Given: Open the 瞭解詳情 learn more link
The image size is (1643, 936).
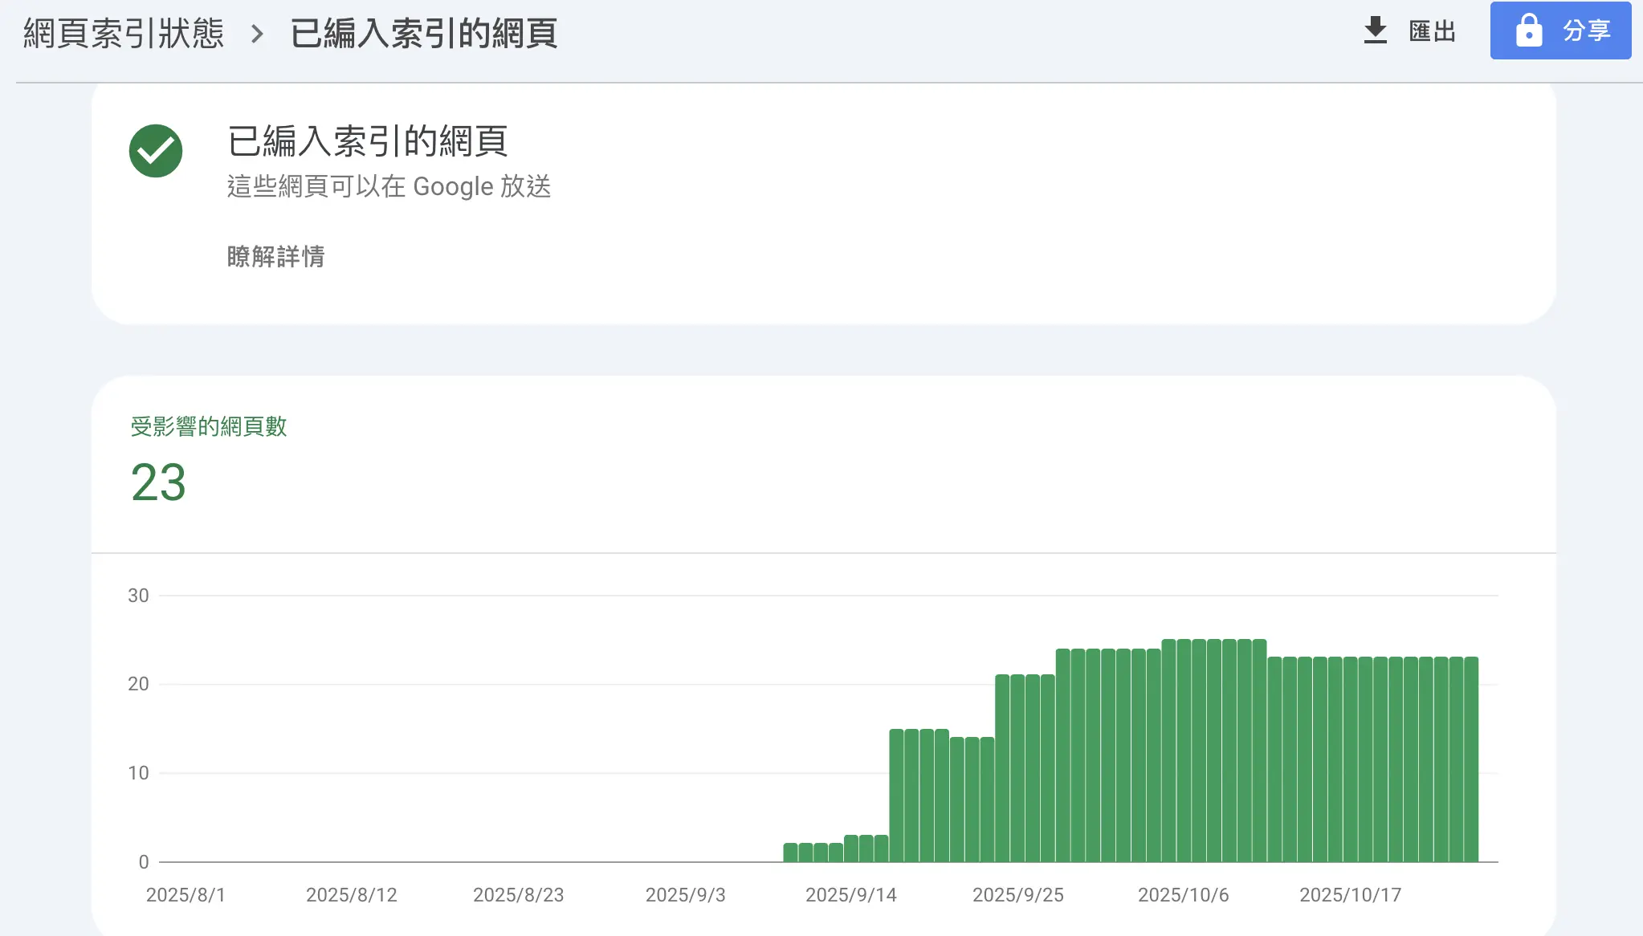Looking at the screenshot, I should 275,257.
